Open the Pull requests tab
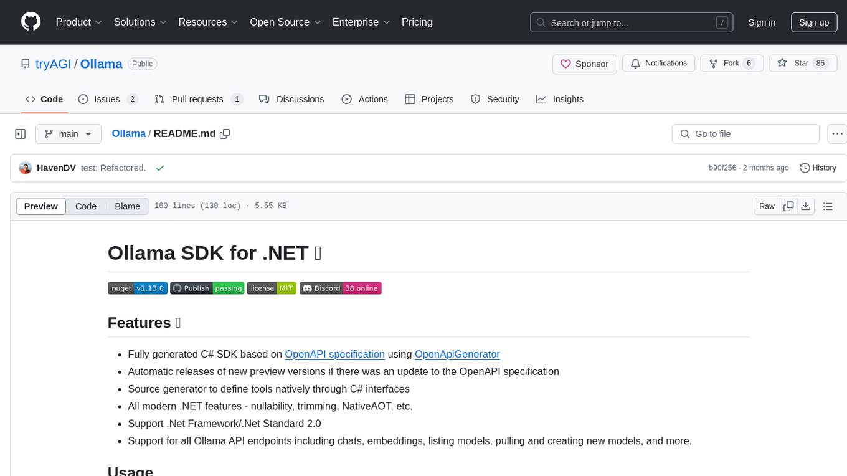Screen dimensions: 847x476 (198, 99)
